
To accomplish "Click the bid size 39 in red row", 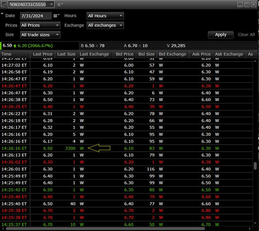I will tap(152, 107).
